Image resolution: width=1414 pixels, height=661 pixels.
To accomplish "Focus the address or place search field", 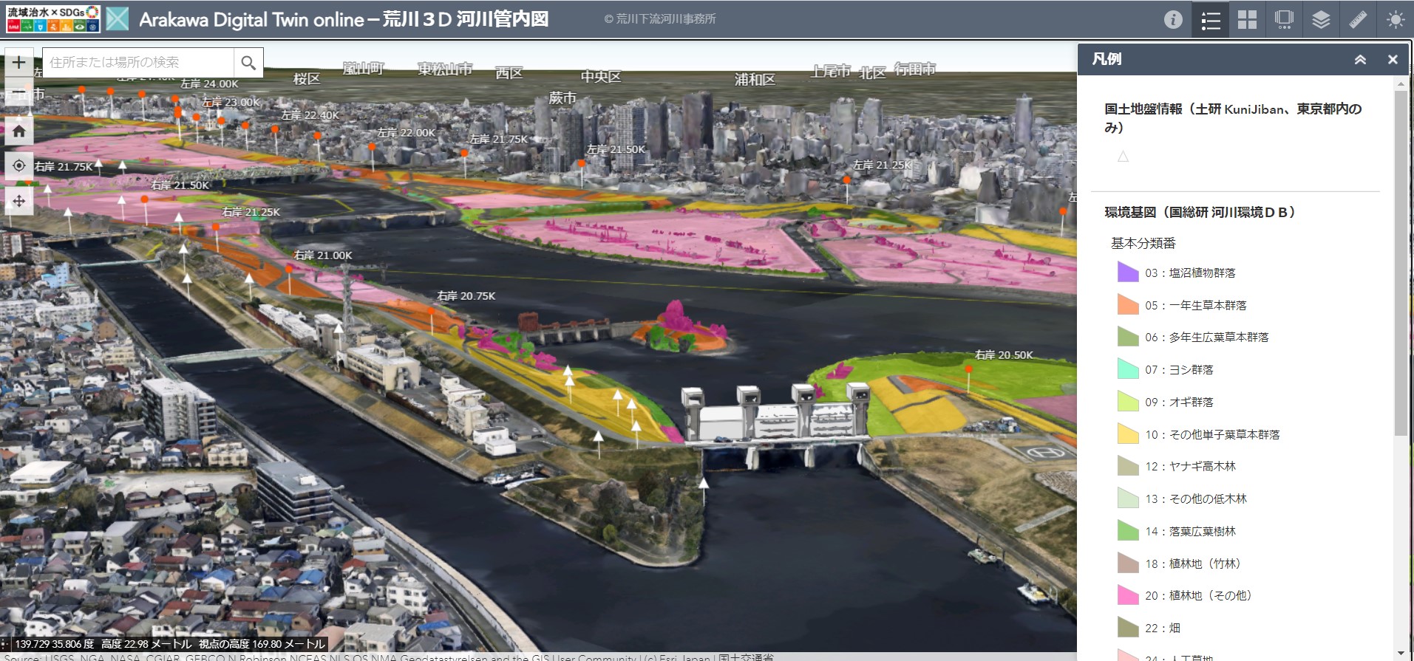I will tap(138, 63).
